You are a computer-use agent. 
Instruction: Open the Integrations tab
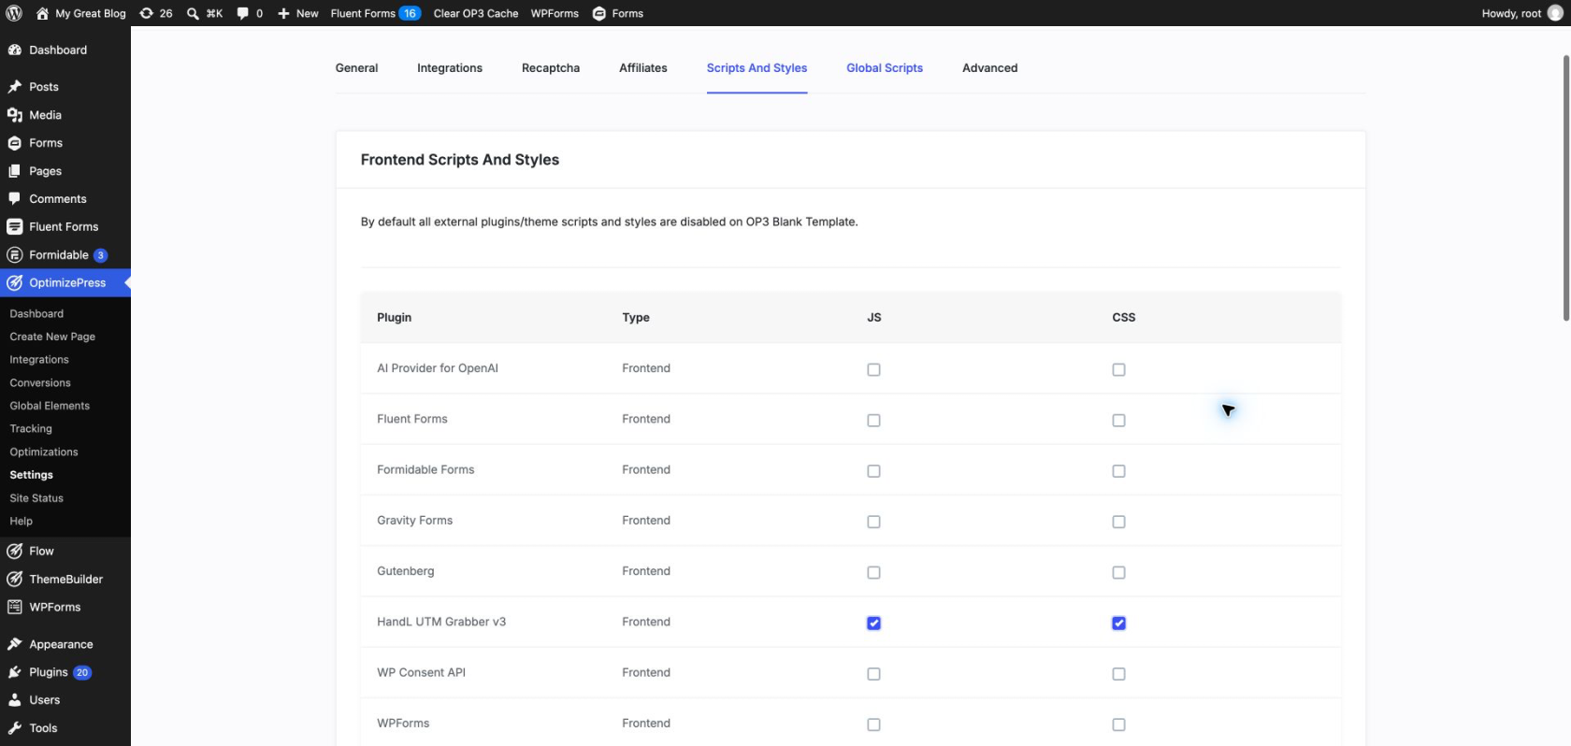click(450, 68)
